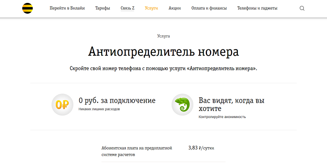The height and width of the screenshot is (165, 327).
Task: Open site search with magnifier icon
Action: pos(302,8)
